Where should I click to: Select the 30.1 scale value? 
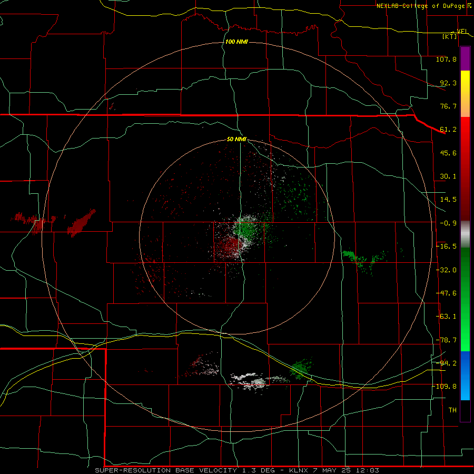[448, 176]
